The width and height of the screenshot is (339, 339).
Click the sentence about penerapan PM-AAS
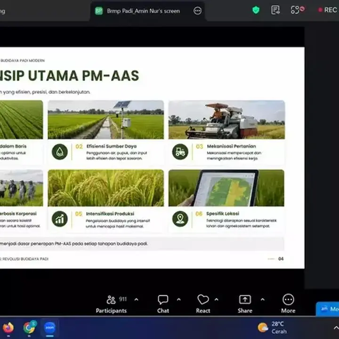click(74, 244)
